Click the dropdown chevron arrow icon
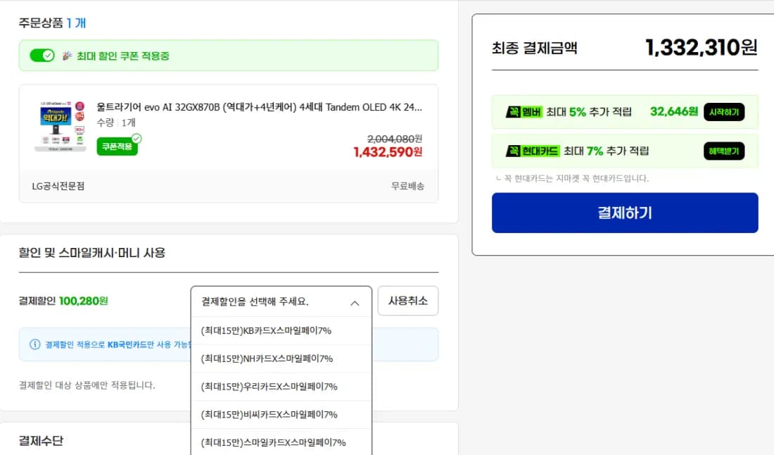 pyautogui.click(x=355, y=303)
